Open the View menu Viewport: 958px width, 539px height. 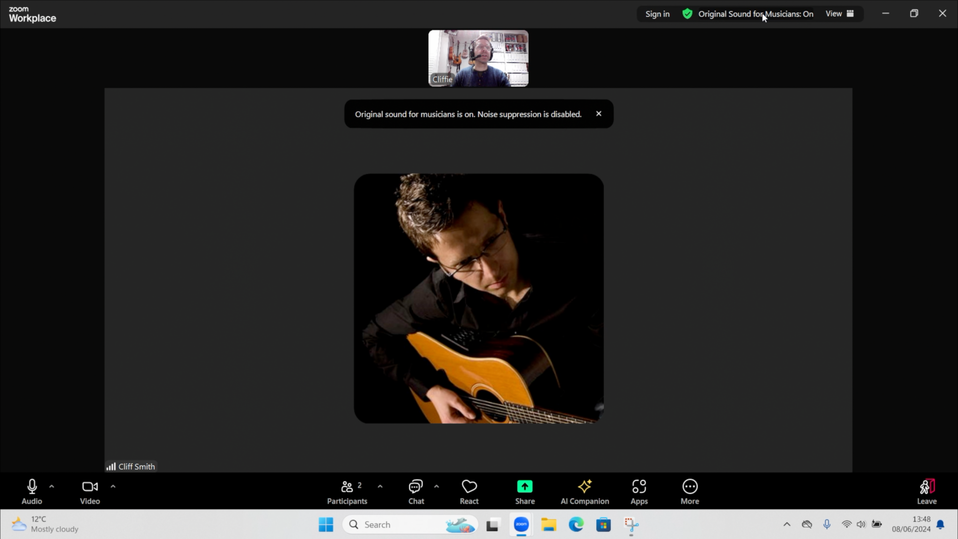click(x=839, y=14)
